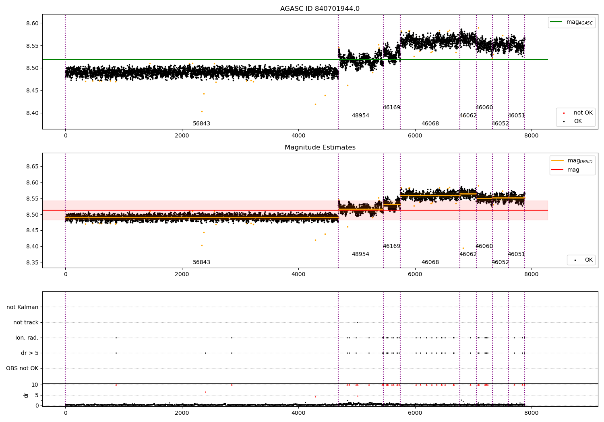Click the red "mag" legend entry in middle plot
The height and width of the screenshot is (422, 604).
[566, 170]
